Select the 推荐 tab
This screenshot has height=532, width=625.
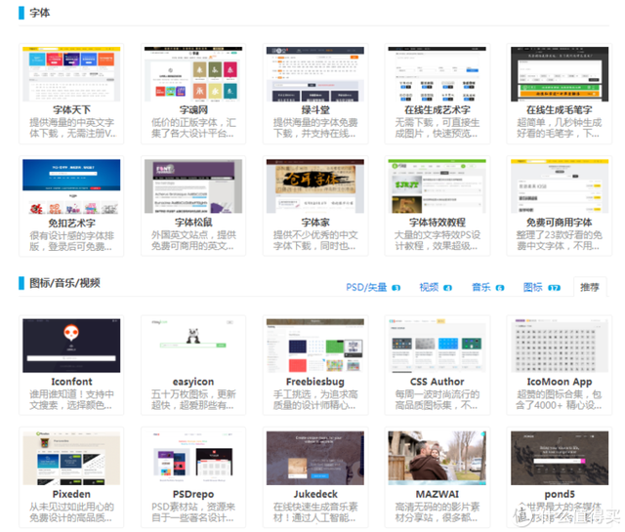(x=590, y=288)
